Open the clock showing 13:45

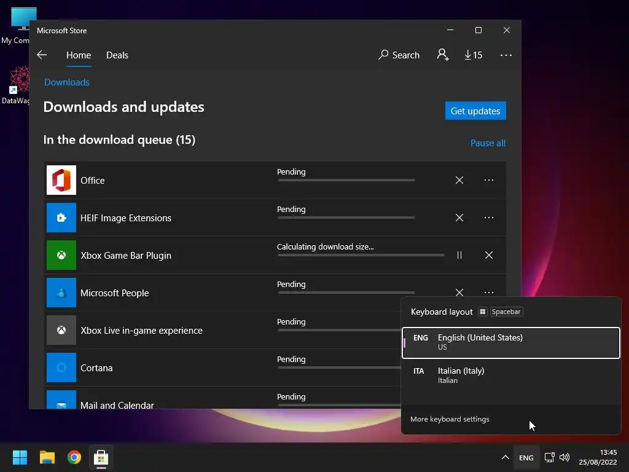point(598,457)
